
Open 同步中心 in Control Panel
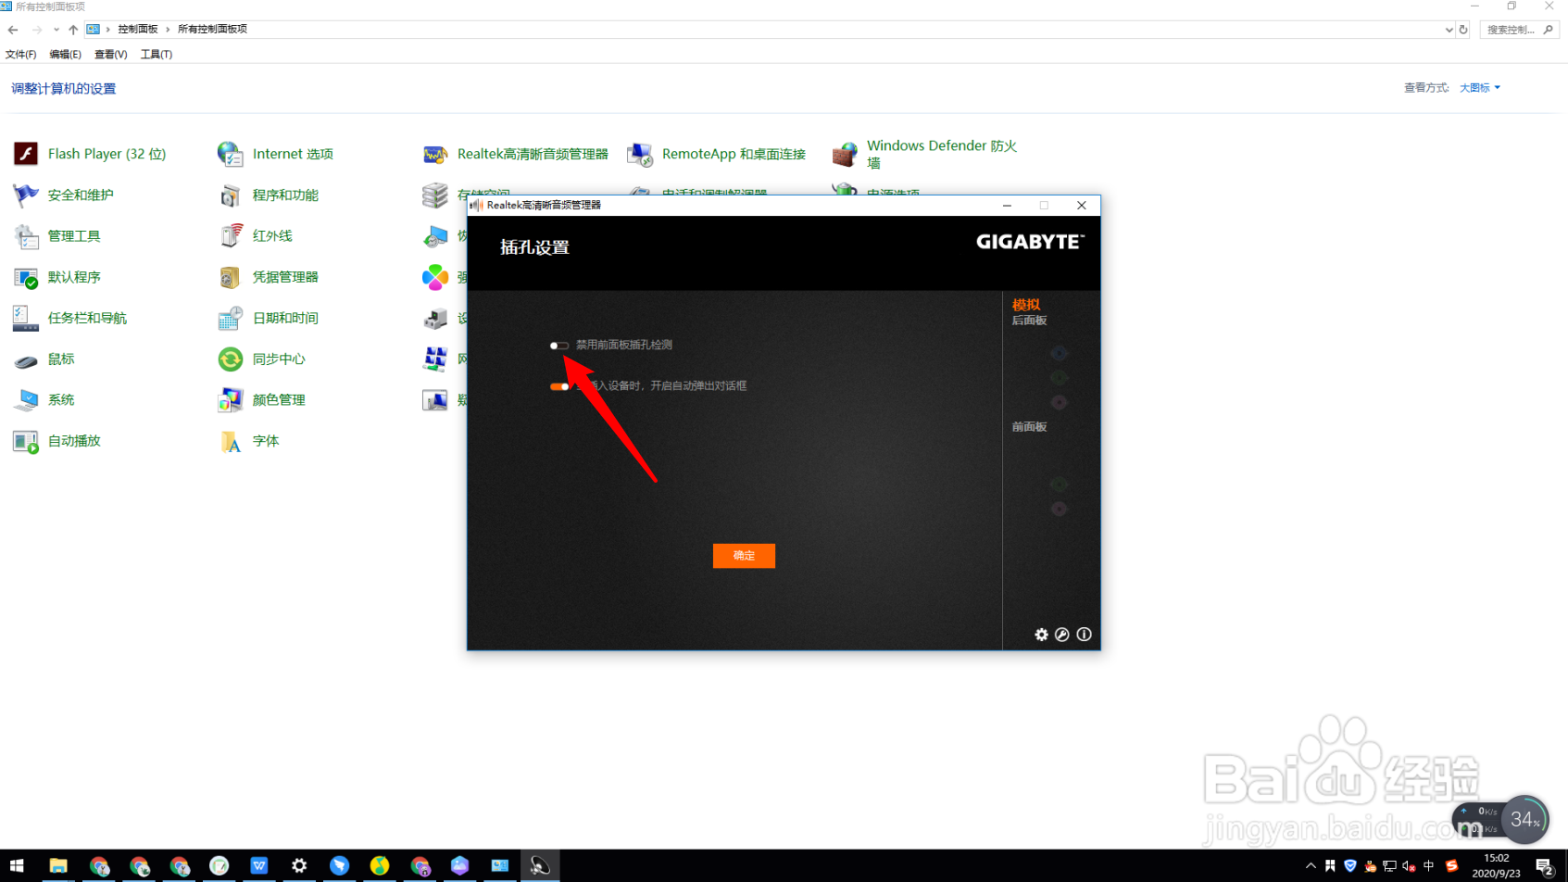261,359
